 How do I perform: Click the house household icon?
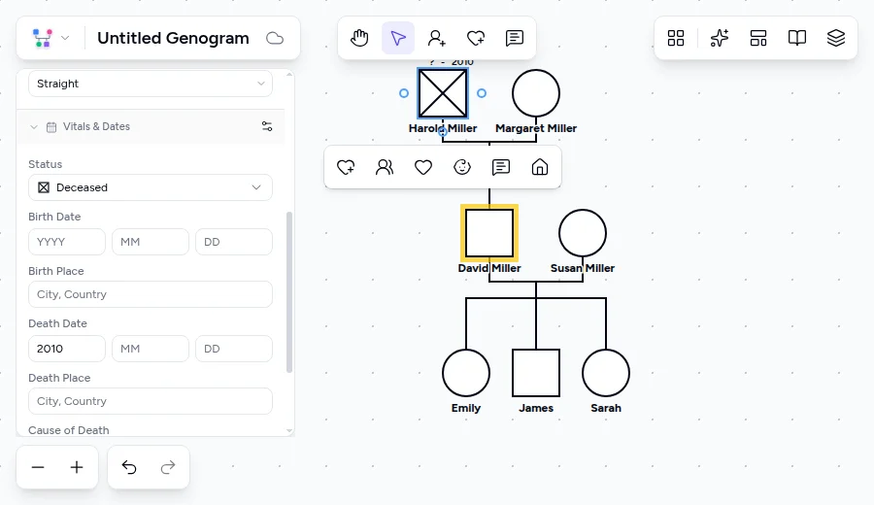[540, 167]
